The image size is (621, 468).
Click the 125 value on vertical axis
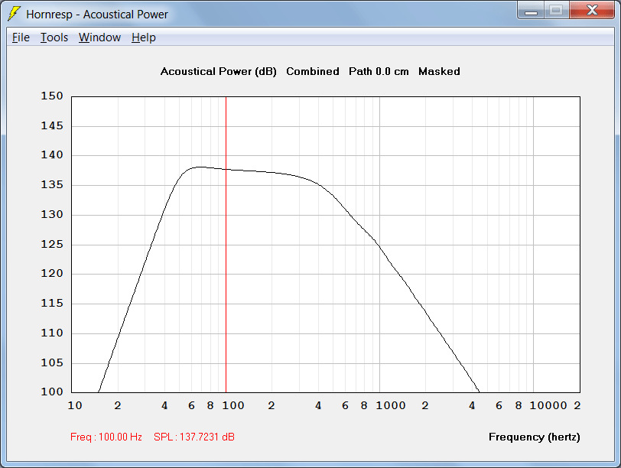point(52,244)
